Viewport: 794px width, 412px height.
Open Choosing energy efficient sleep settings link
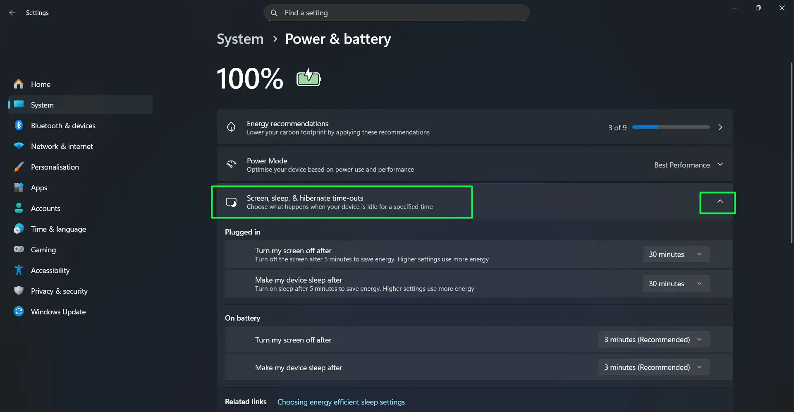coord(341,402)
